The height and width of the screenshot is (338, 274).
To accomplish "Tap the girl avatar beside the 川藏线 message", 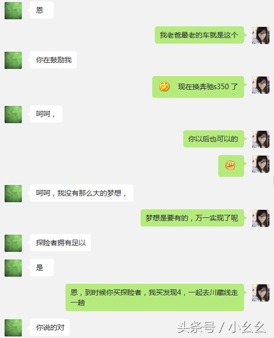I will (x=261, y=293).
